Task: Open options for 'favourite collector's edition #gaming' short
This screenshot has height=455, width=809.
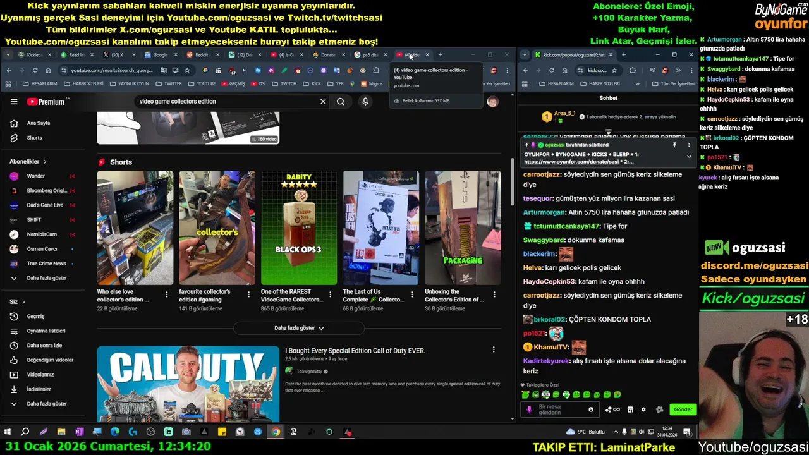Action: point(248,294)
